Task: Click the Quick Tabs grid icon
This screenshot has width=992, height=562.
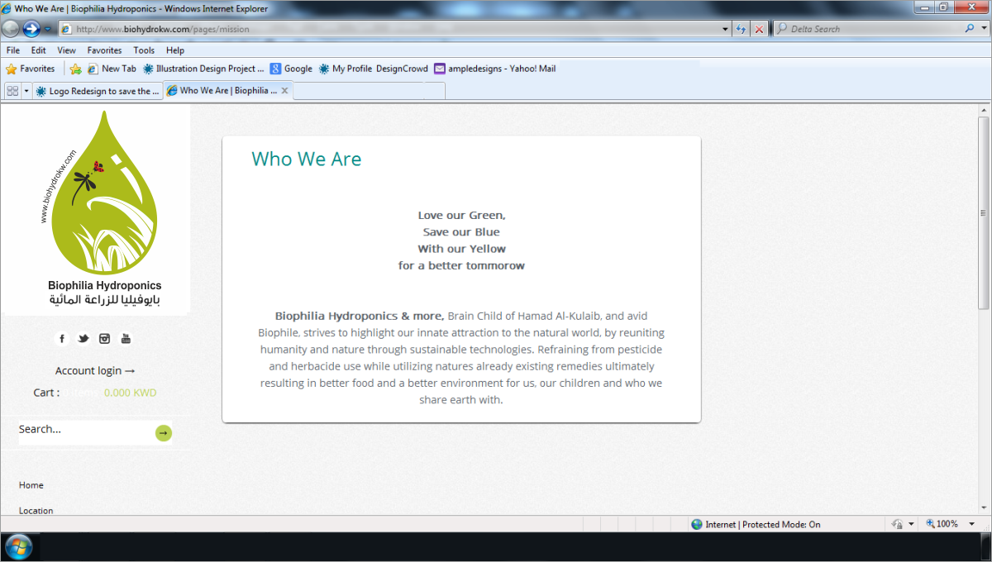Action: point(12,91)
